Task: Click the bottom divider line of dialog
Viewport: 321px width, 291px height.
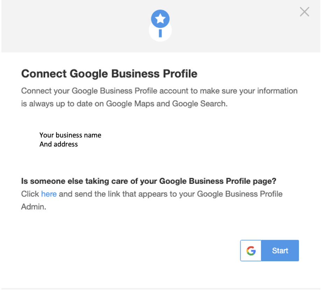Action: [161, 289]
